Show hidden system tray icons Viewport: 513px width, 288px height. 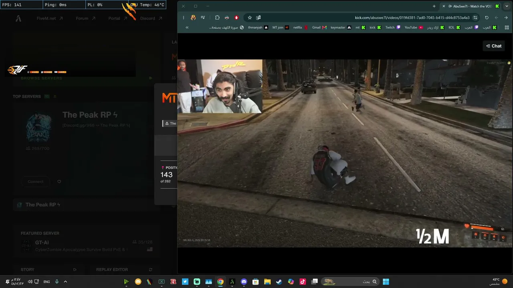tap(65, 282)
